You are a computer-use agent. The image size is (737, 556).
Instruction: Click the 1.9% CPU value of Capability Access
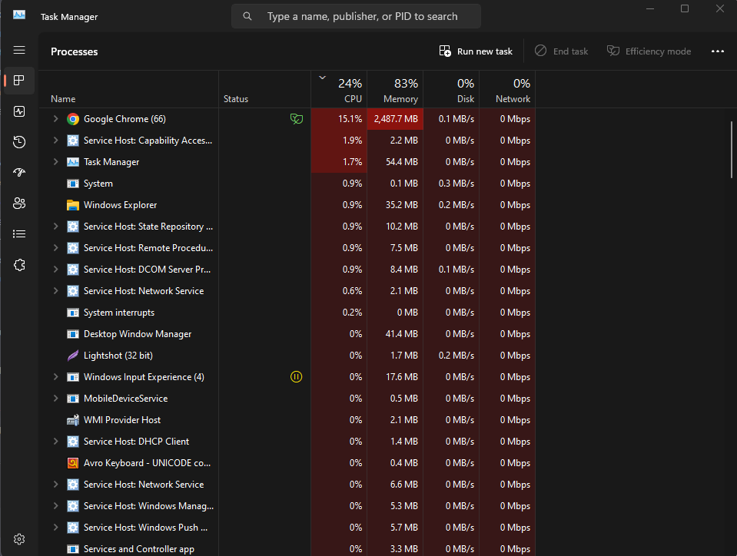(x=353, y=141)
